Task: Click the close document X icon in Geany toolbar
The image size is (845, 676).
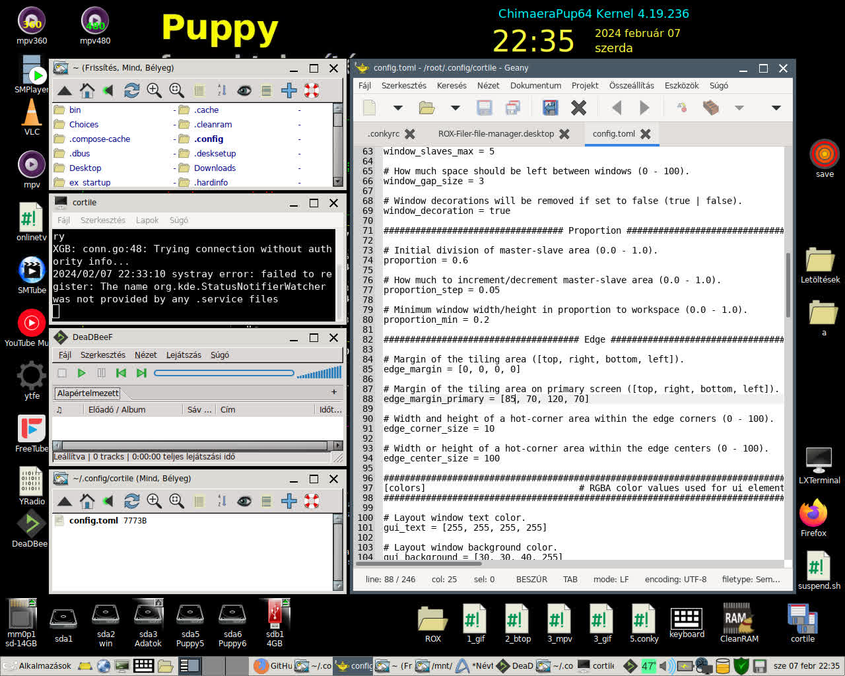Action: coord(578,108)
